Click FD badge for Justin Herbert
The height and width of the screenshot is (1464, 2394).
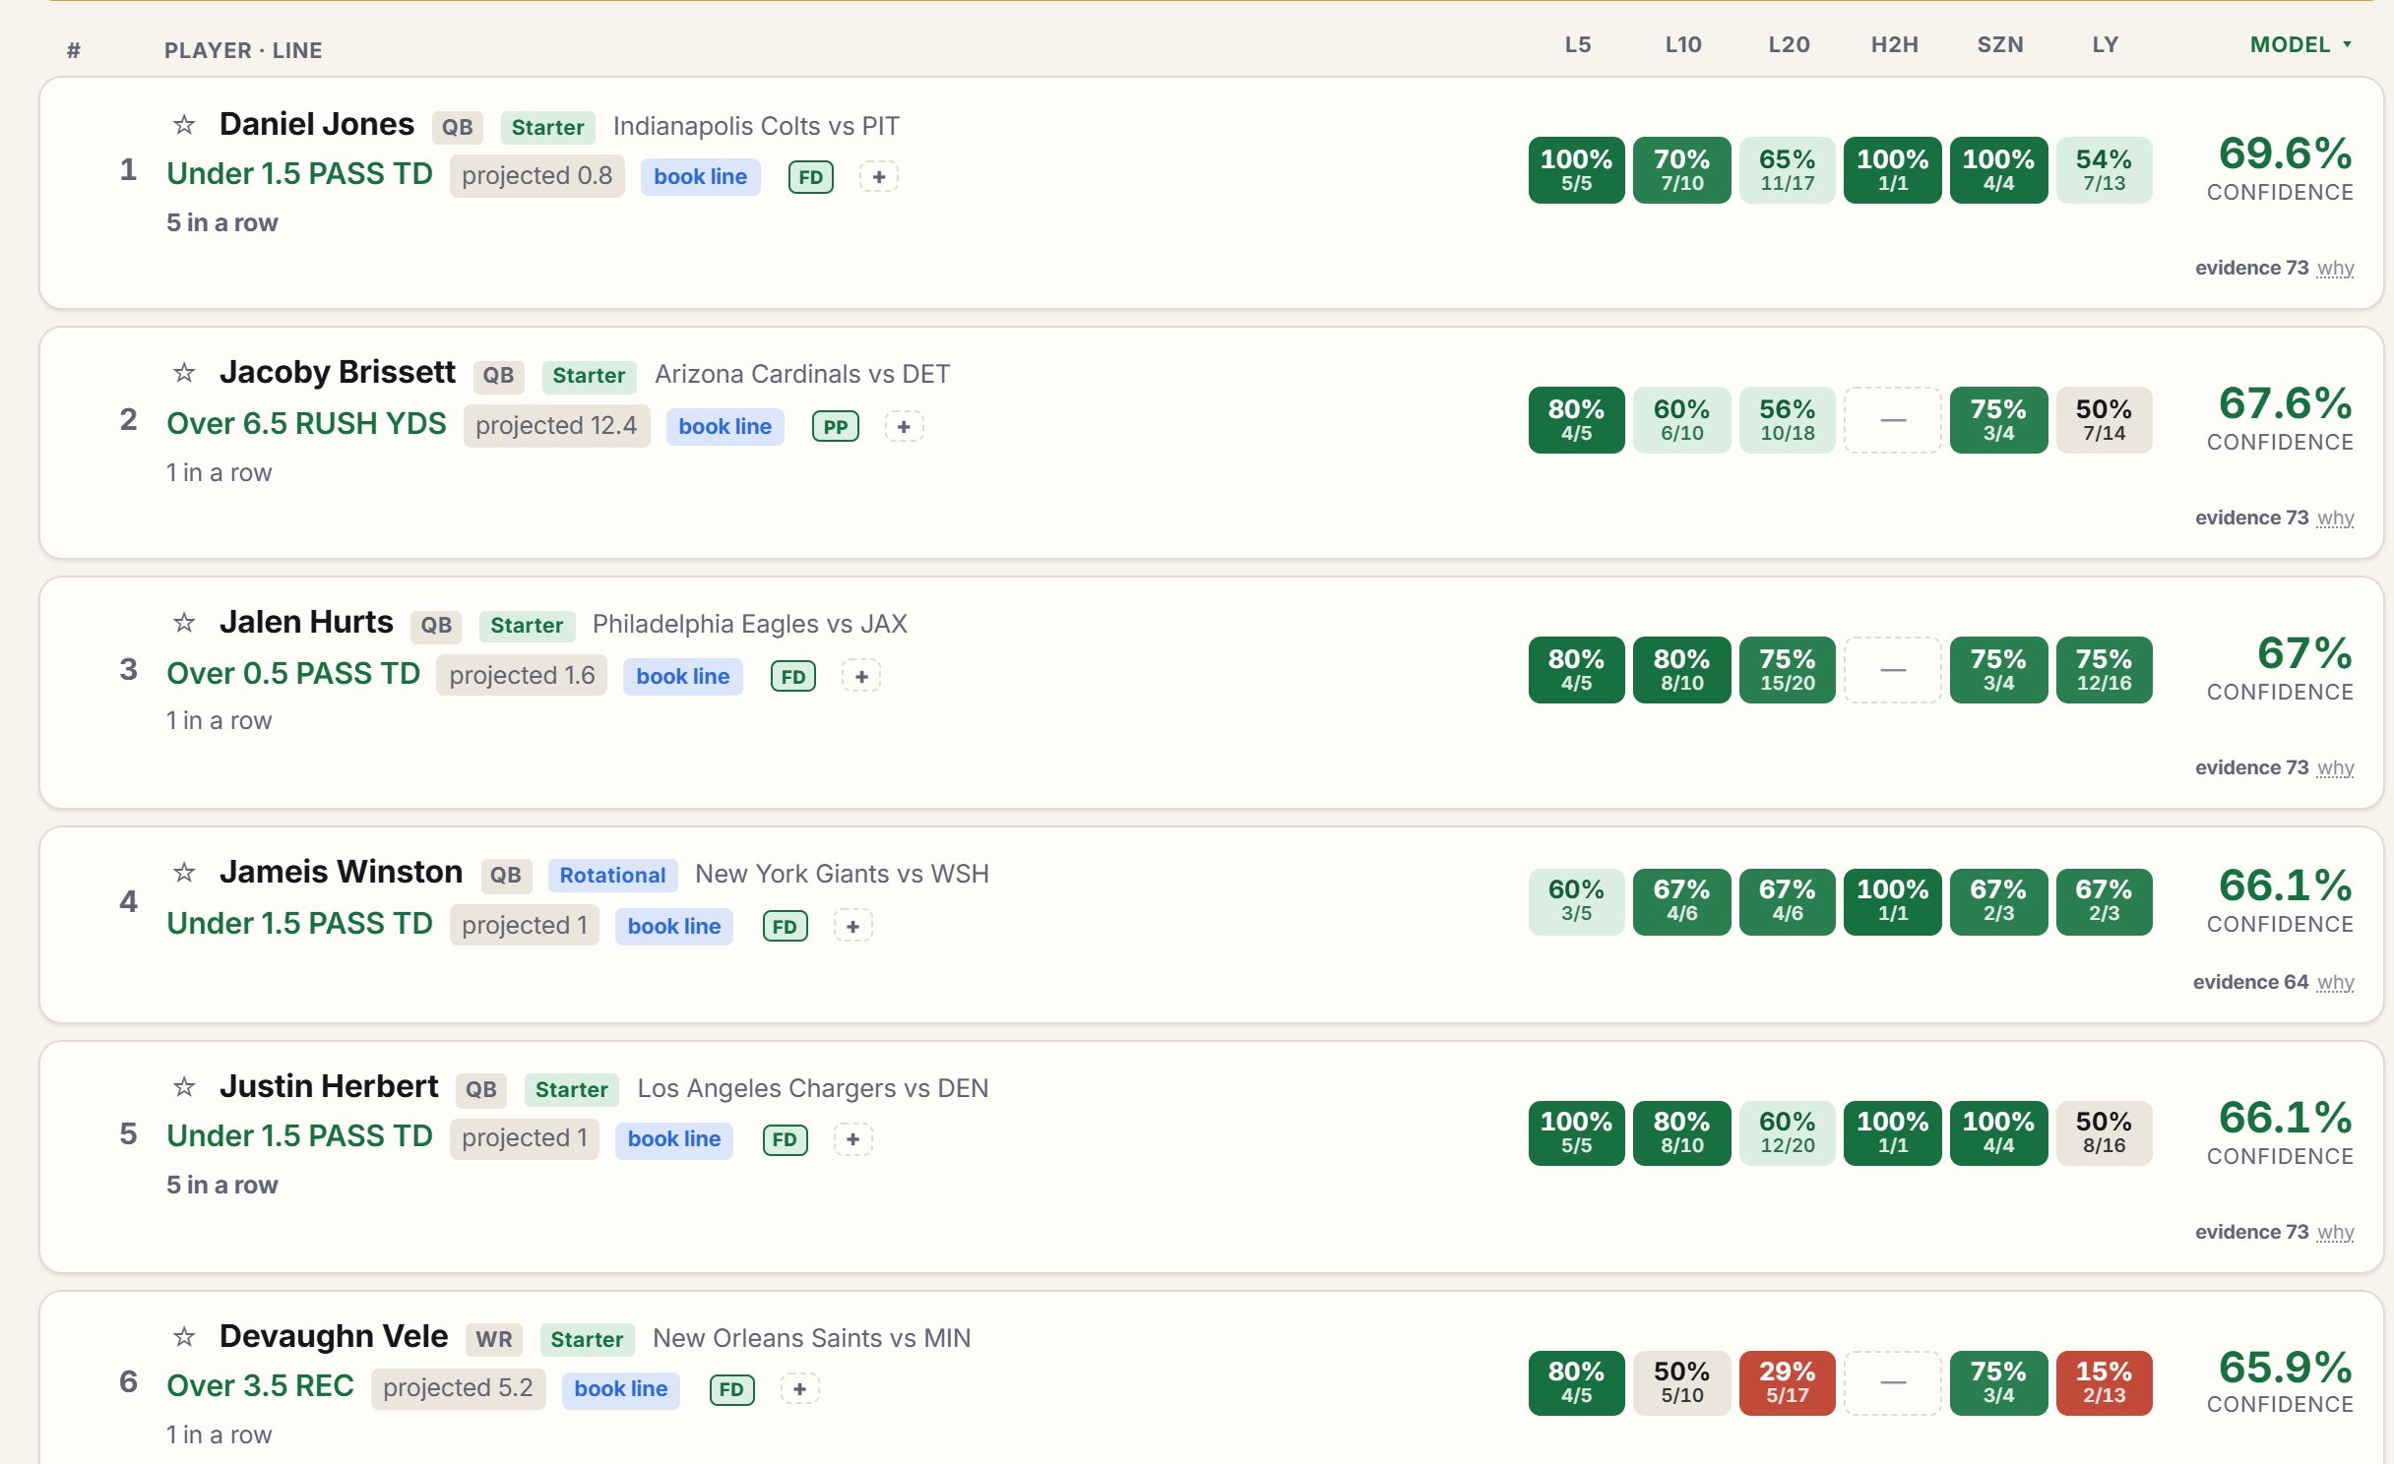coord(786,1139)
